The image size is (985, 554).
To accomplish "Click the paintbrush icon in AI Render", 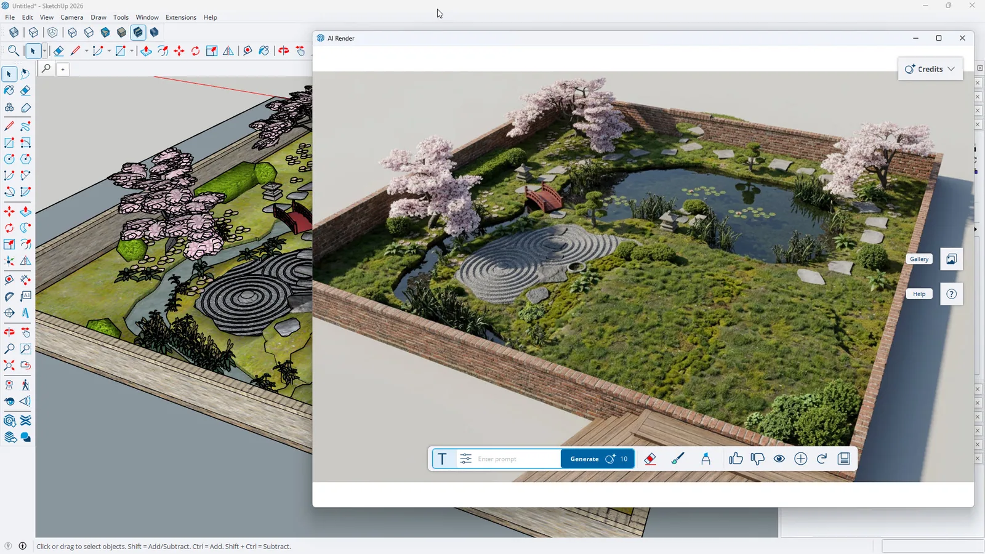I will 678,459.
